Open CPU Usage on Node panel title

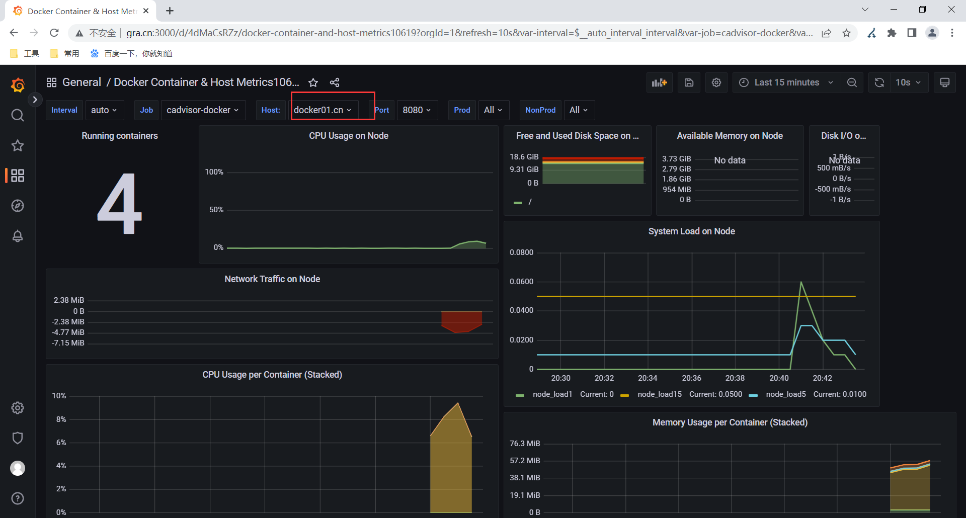[349, 136]
